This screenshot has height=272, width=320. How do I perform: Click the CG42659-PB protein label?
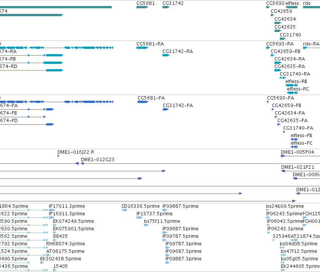click(286, 106)
